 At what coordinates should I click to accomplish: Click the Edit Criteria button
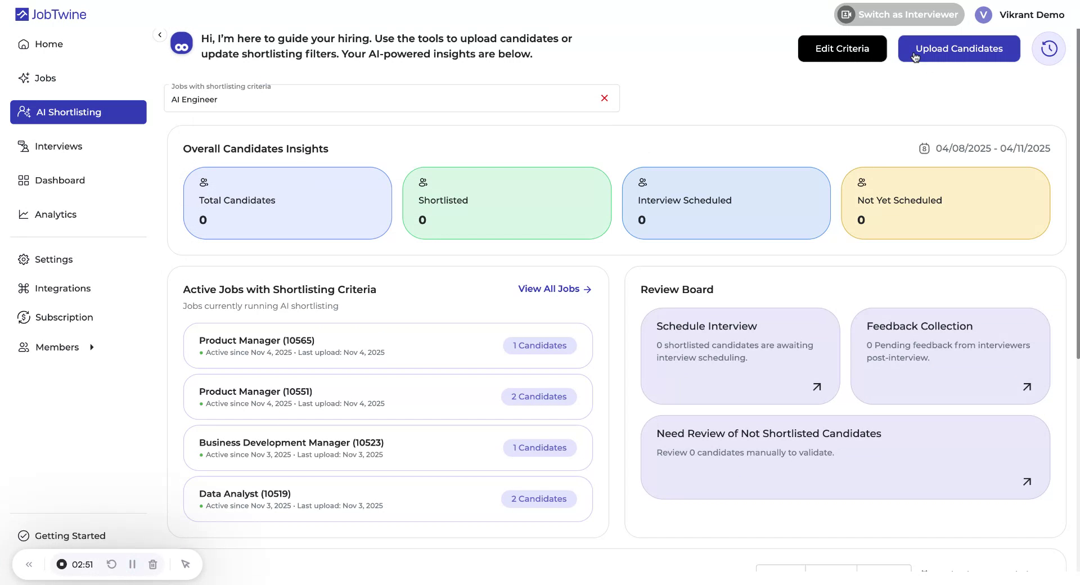coord(842,49)
